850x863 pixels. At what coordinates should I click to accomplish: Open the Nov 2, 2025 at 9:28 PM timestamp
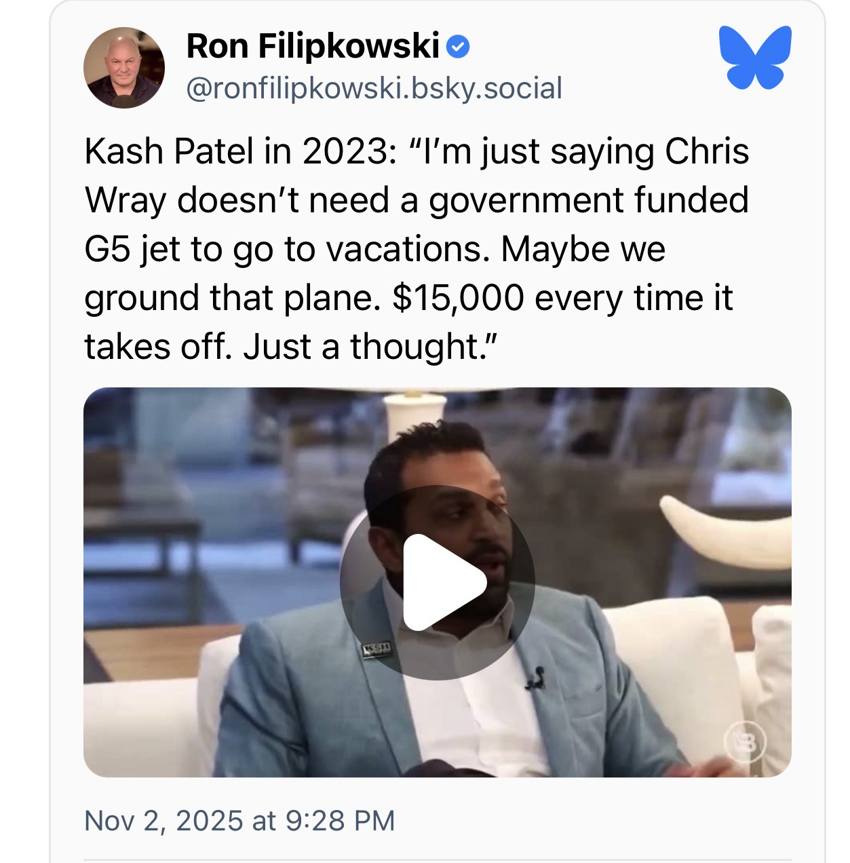tap(239, 820)
